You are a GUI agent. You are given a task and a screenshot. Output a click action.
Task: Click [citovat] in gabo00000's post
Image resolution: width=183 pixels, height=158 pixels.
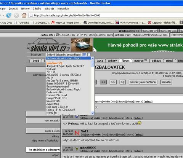(x=129, y=151)
